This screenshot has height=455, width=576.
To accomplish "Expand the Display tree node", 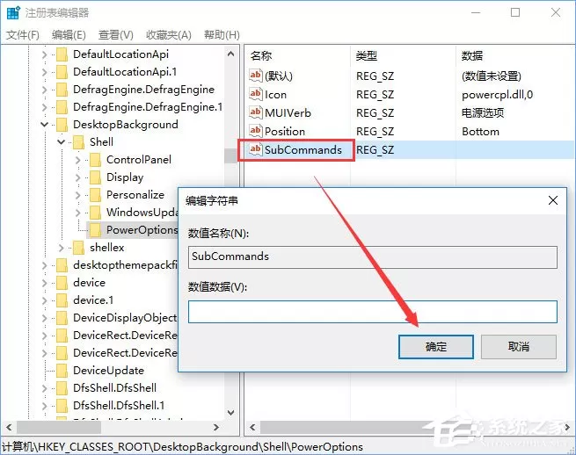I will (78, 177).
